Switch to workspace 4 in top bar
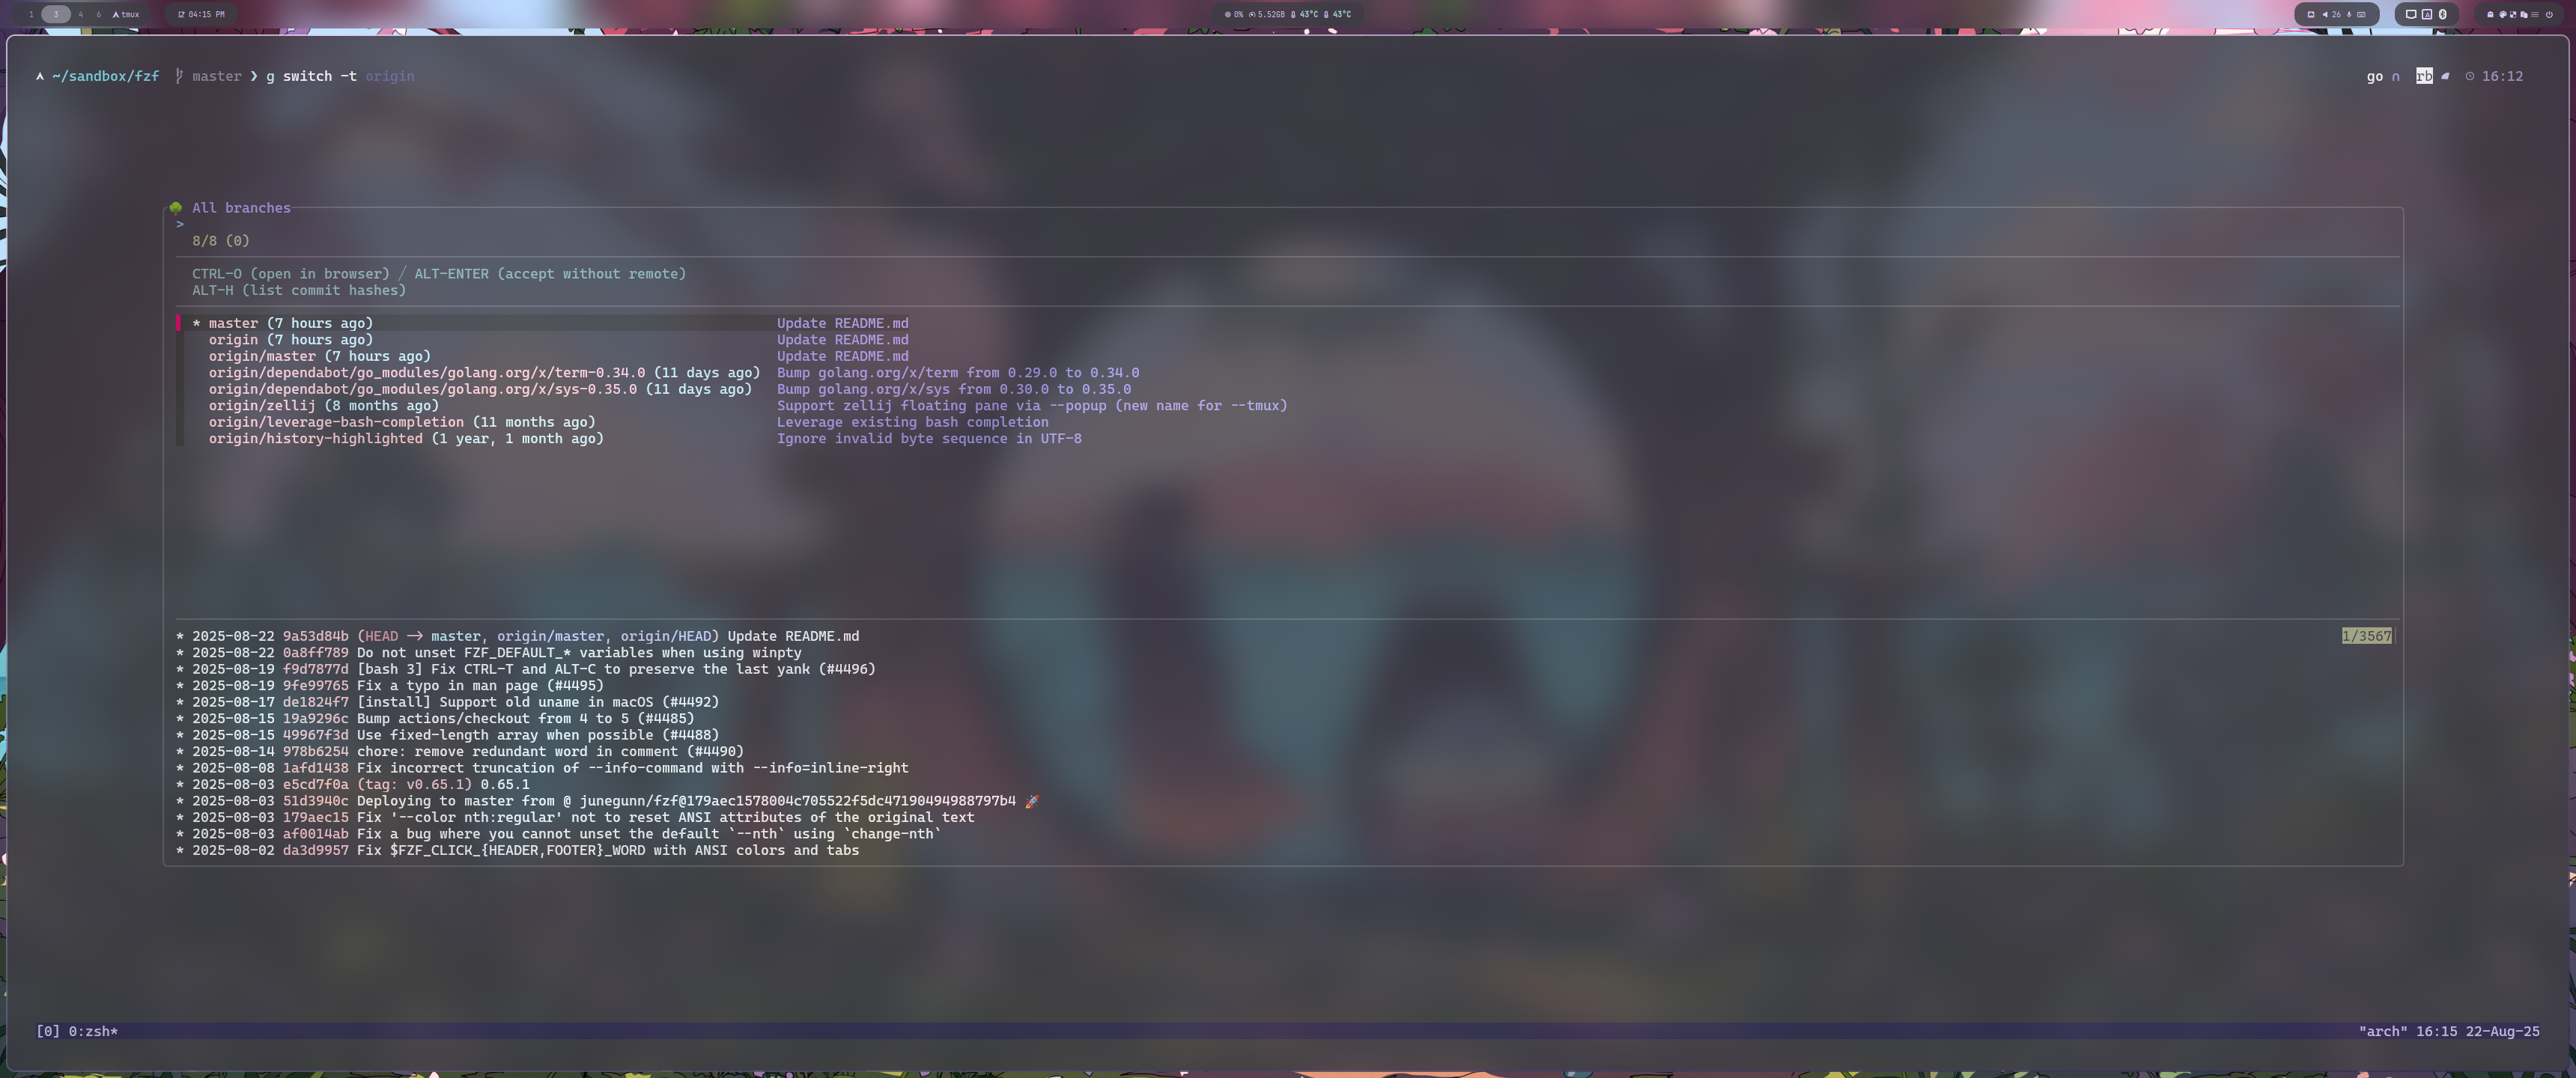Screen dimensions: 2576x1078 [80, 14]
